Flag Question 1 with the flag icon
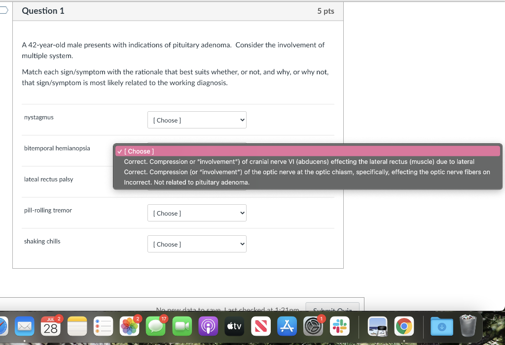This screenshot has width=505, height=345. point(3,10)
